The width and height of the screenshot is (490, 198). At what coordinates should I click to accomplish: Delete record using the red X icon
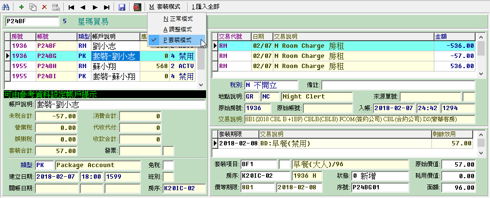(x=45, y=7)
